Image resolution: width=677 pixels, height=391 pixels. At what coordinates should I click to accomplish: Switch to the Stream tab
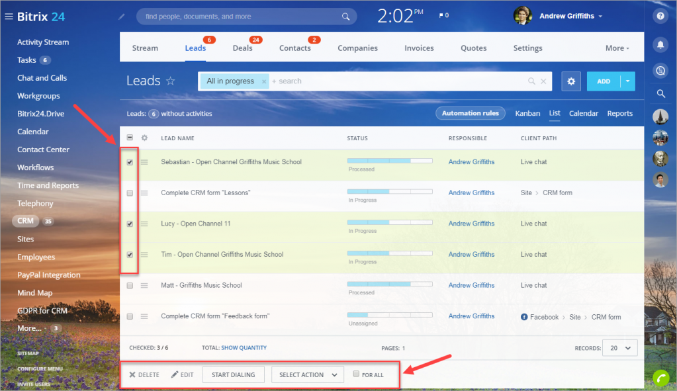[x=145, y=48]
